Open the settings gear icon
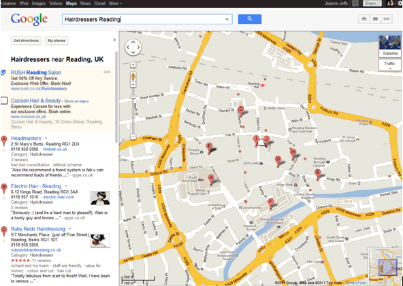 (x=400, y=3)
